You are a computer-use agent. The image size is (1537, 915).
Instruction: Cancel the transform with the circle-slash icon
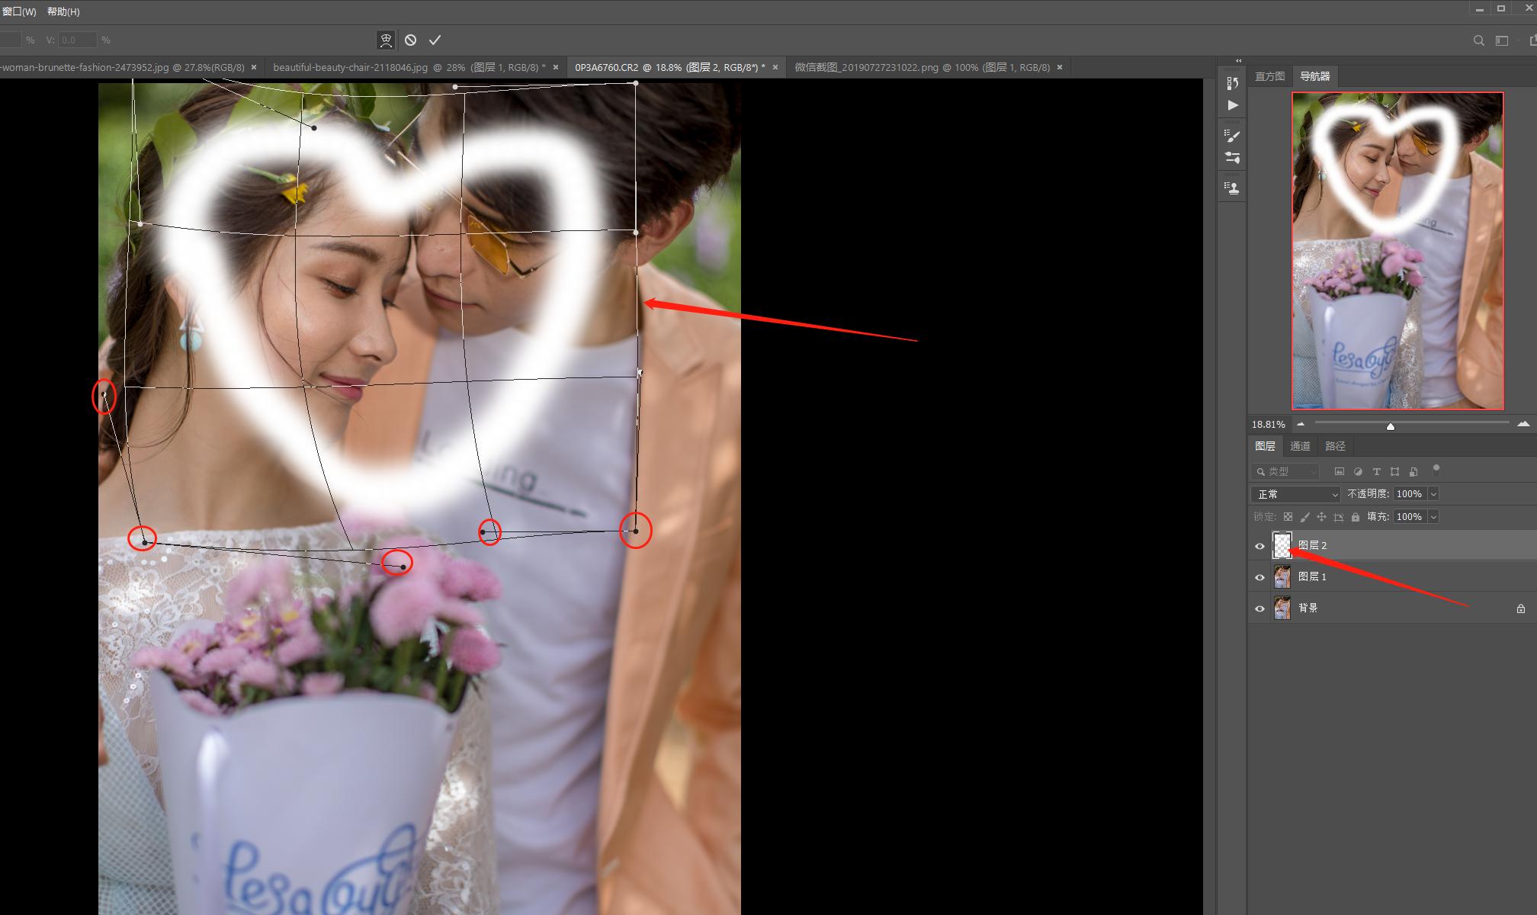(x=410, y=40)
